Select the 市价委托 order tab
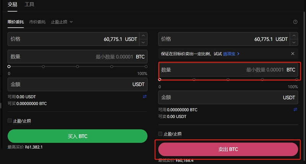 point(37,22)
